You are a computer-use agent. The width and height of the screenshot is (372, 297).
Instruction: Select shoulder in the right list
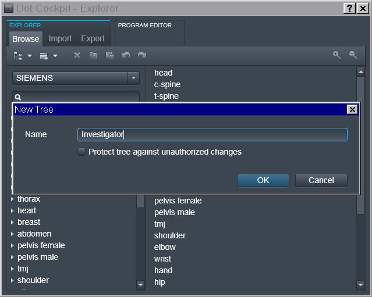(x=170, y=235)
